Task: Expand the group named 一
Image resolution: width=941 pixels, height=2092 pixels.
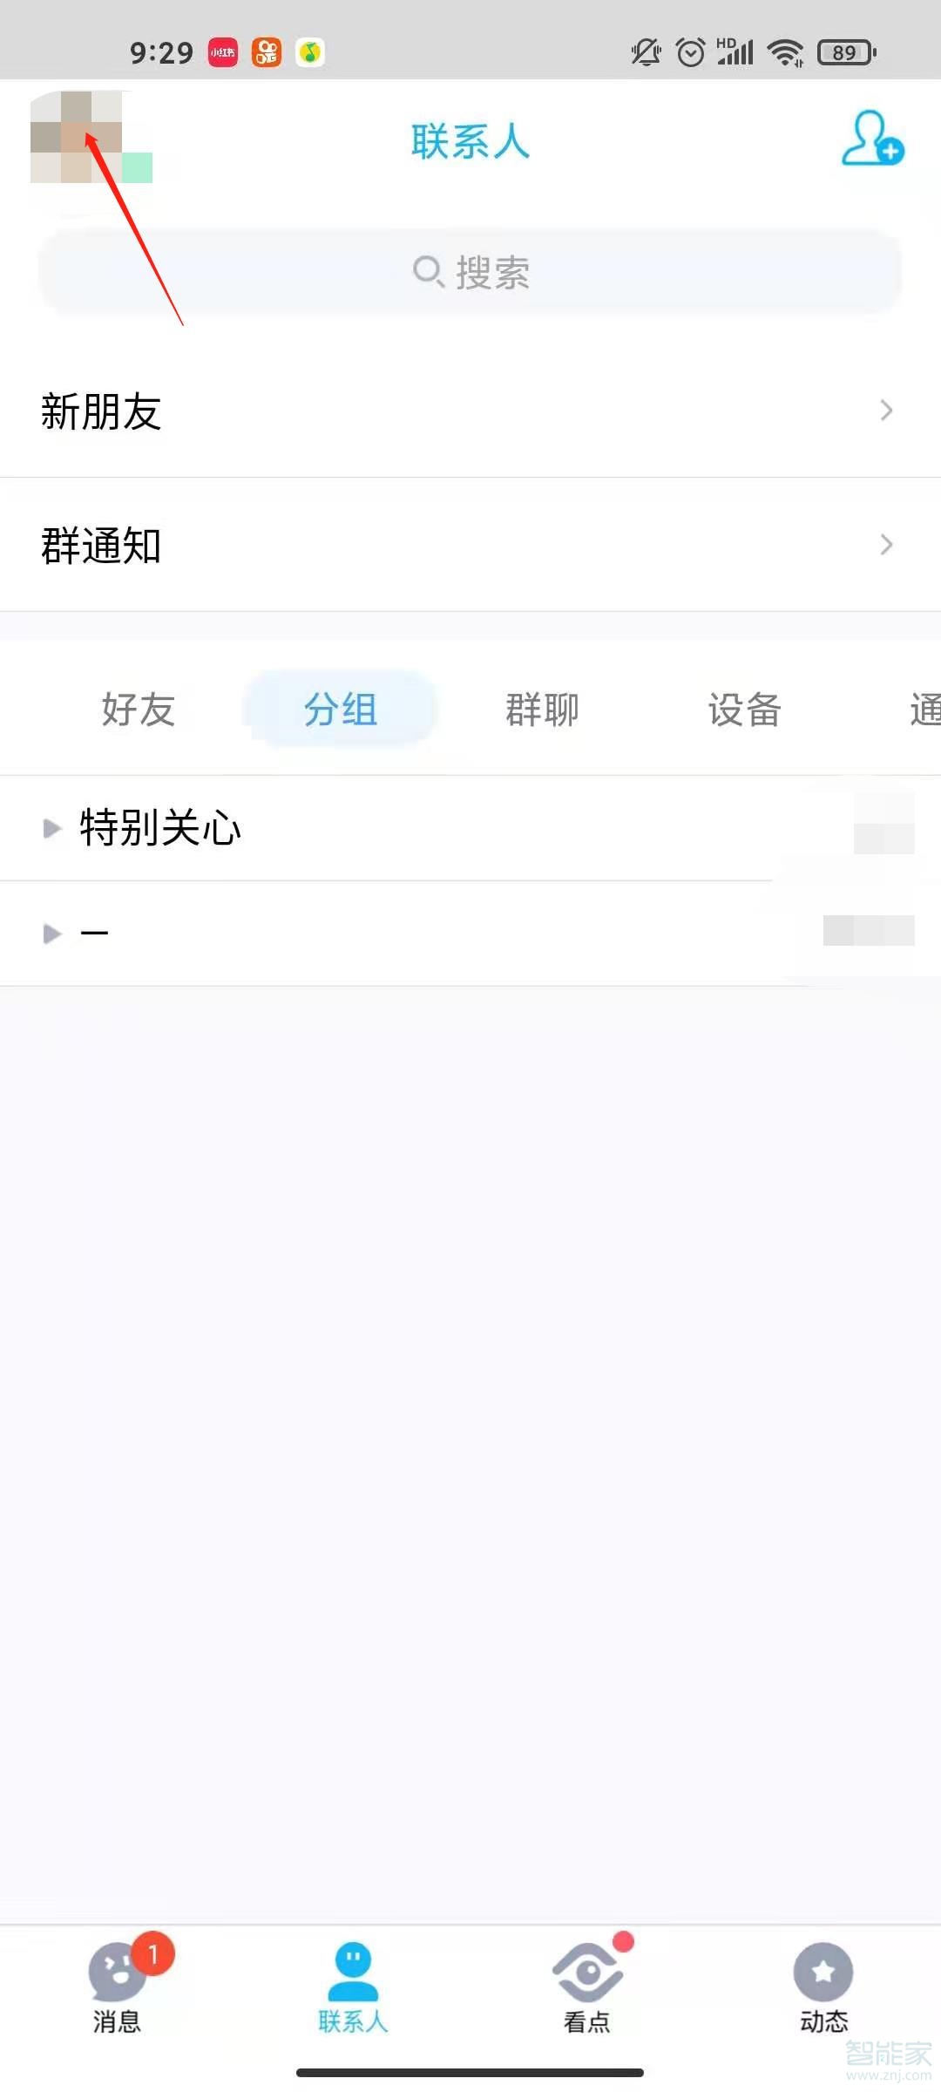Action: (470, 933)
